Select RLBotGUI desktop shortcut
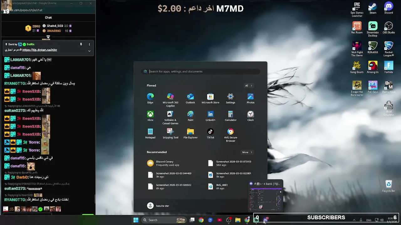401x225 pixels. point(373,47)
